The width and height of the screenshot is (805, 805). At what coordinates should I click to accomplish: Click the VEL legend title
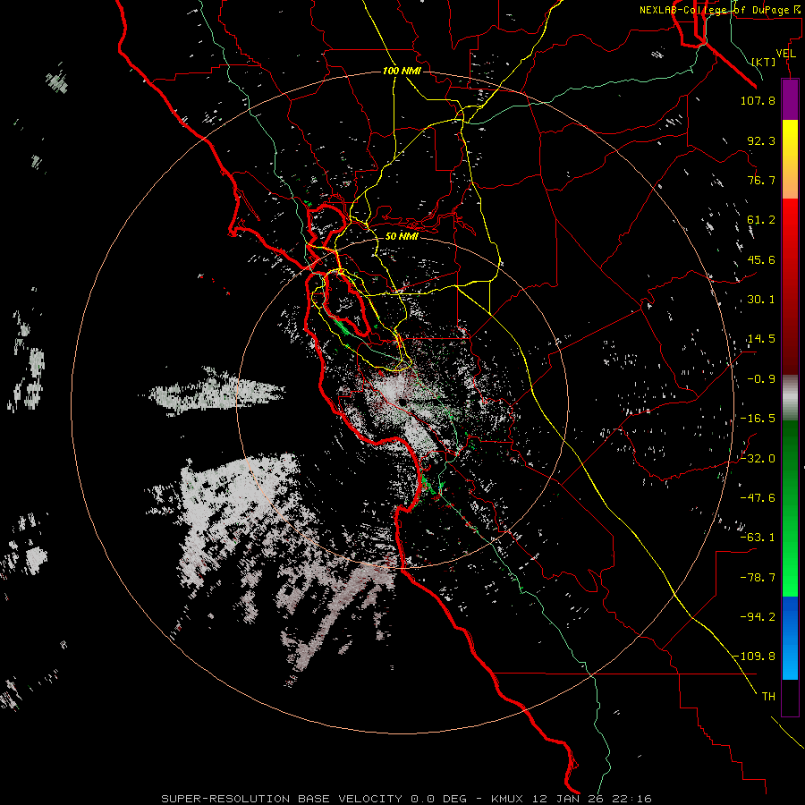coord(785,53)
